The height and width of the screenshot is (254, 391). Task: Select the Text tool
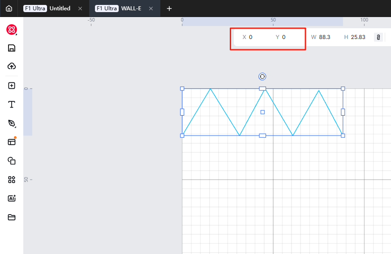(12, 104)
